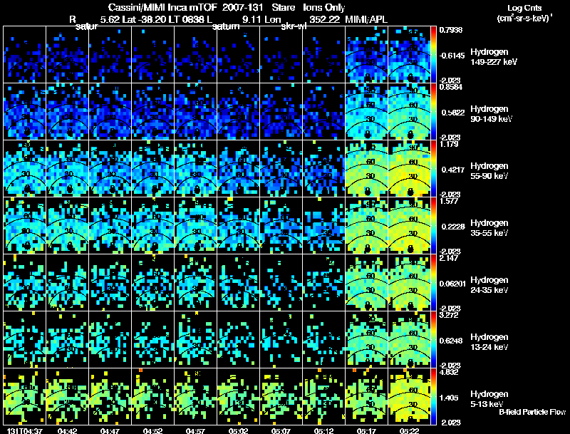Click the colorbar maximum value "4.832"
Screen dimensions: 570x434
click(x=449, y=372)
